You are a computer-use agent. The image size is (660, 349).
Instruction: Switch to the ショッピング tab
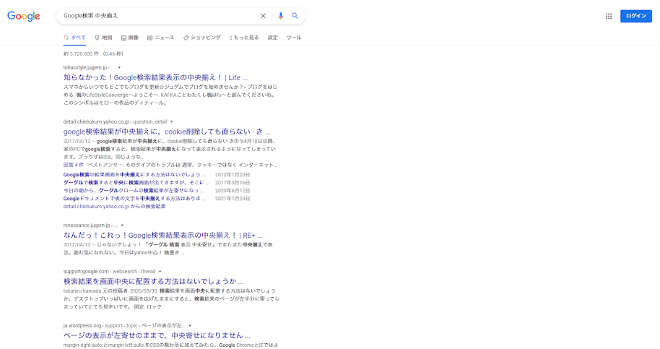tap(202, 38)
